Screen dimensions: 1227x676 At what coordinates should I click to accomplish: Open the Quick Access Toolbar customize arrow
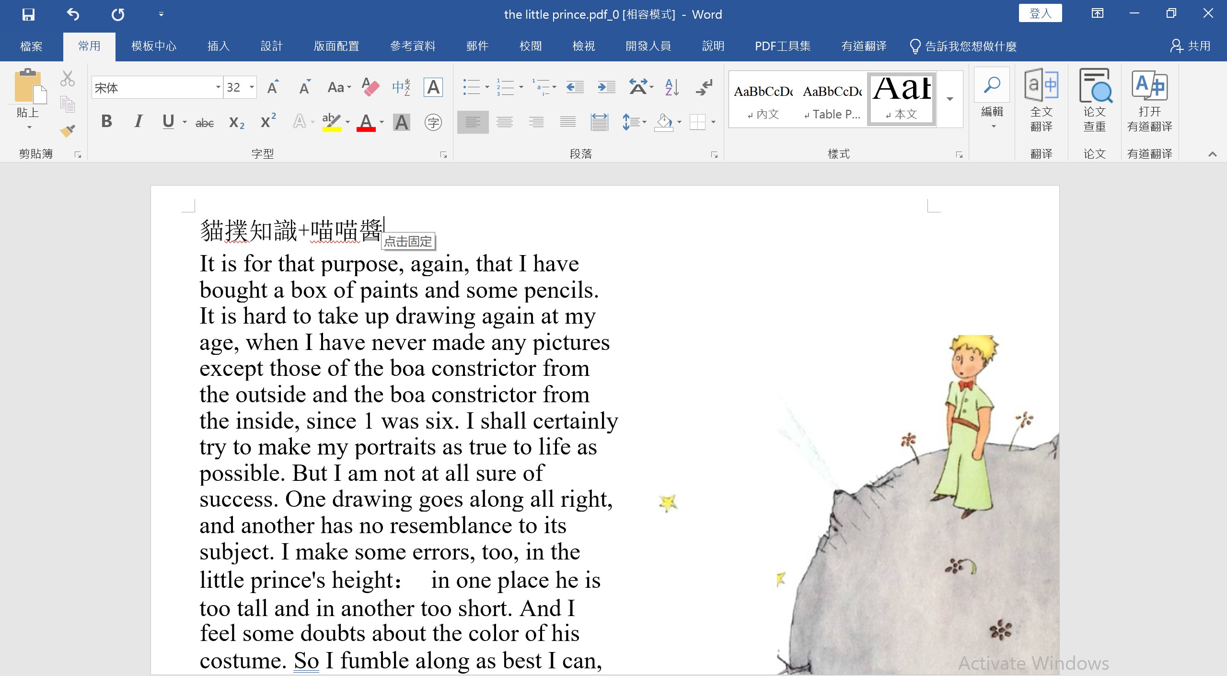coord(161,14)
